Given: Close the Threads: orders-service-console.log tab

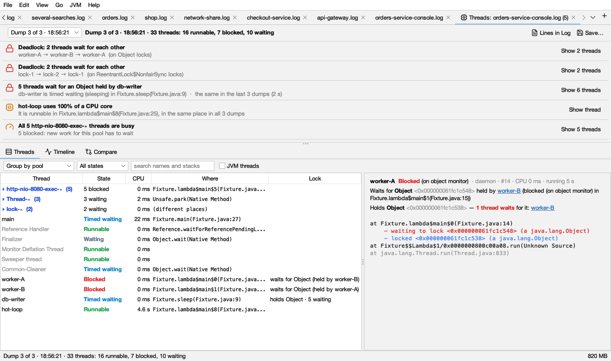Looking at the screenshot, I should (573, 17).
